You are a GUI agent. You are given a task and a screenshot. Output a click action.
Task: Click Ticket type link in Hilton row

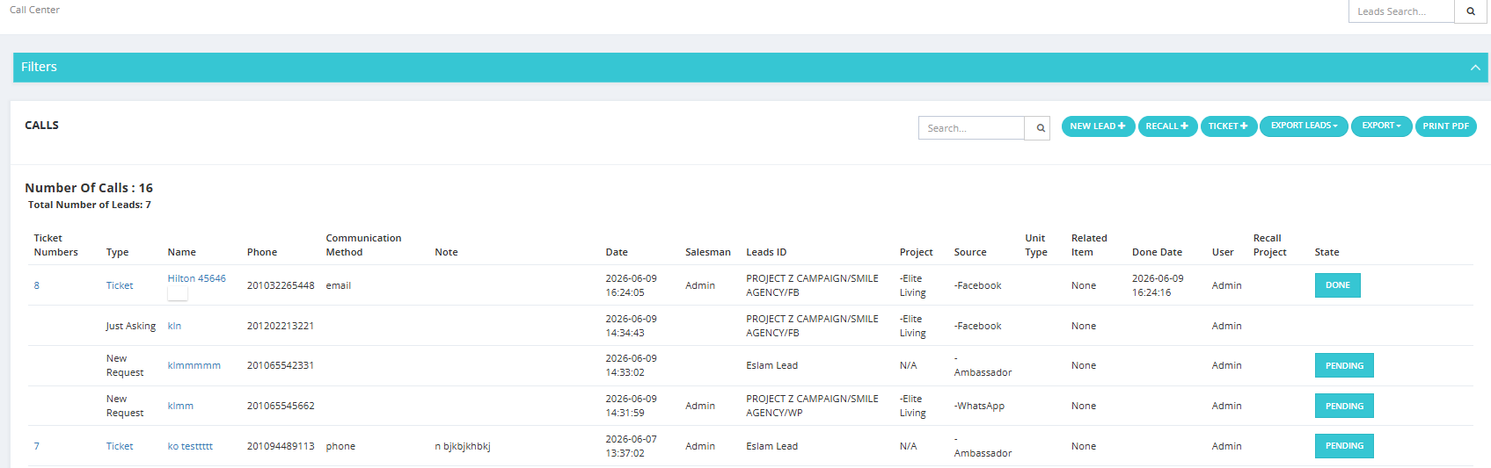120,285
